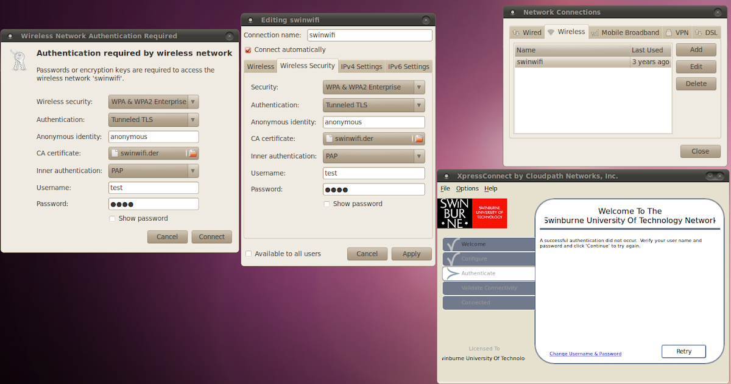Screen dimensions: 731x384
Task: Open CA certificate chooser in the authentication dialog
Action: 154,154
